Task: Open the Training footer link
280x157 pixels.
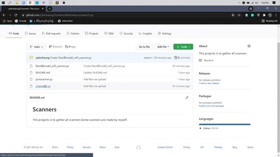Action: (x=218, y=147)
